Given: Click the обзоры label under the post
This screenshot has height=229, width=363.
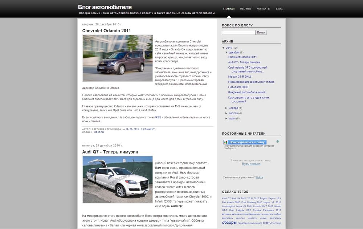Looking at the screenshot, I should click(x=99, y=132).
